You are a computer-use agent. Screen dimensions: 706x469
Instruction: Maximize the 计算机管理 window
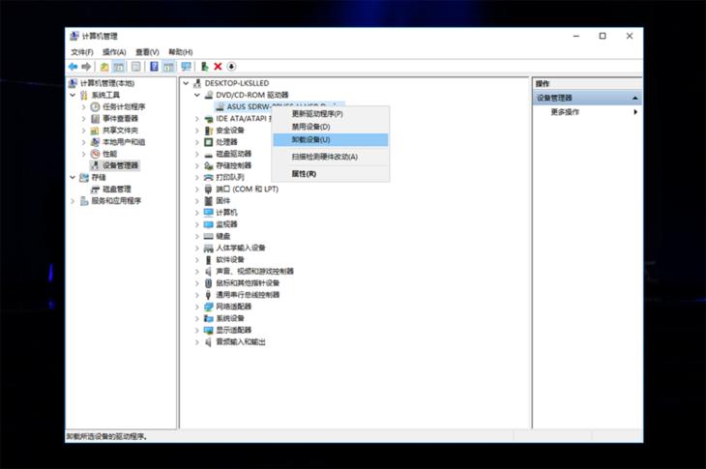[x=603, y=36]
